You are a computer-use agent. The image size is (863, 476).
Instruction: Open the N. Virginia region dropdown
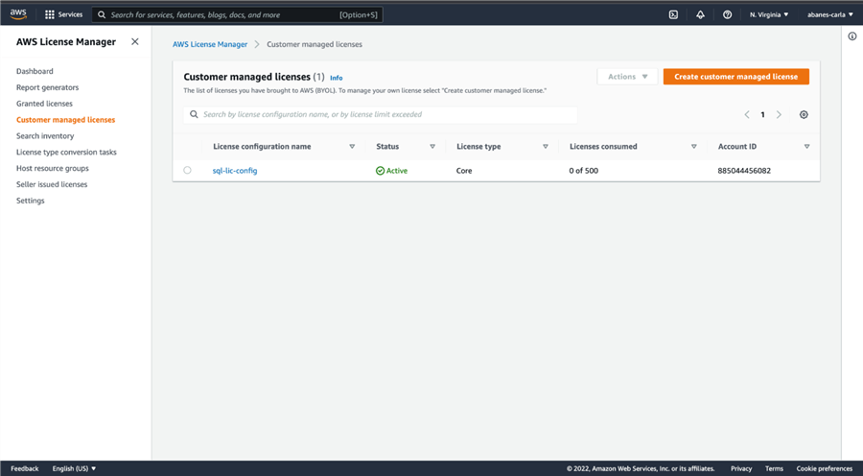coord(769,15)
